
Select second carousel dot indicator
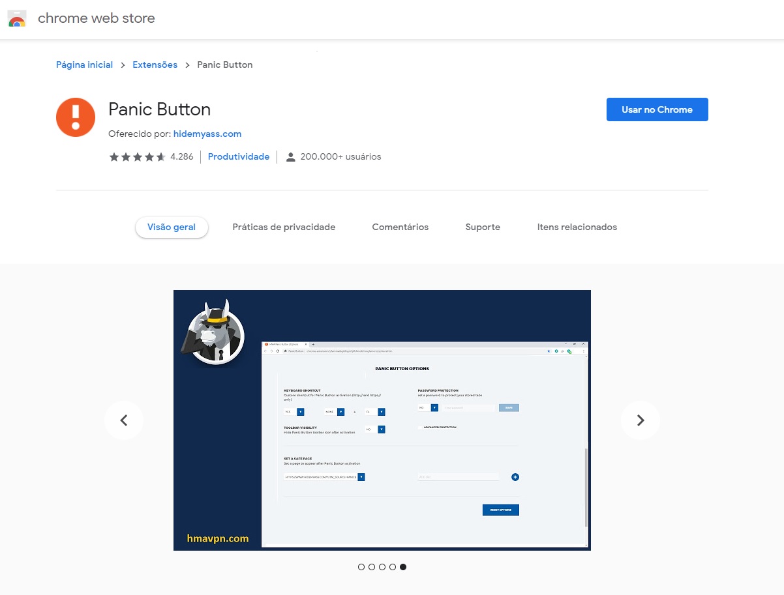(x=372, y=567)
